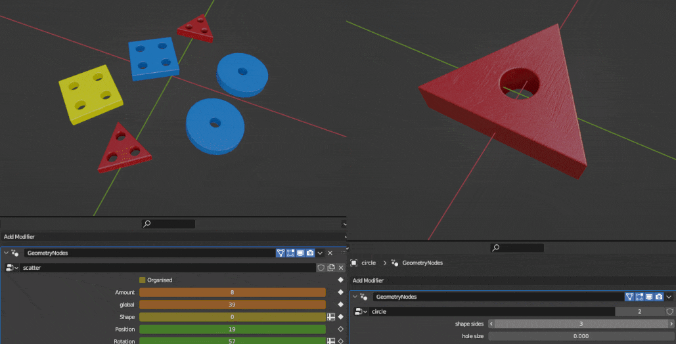Duplicate the scatter node group
Image resolution: width=676 pixels, height=344 pixels.
pos(331,268)
